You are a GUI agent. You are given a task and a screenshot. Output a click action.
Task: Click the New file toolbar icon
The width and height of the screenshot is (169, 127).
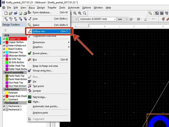pyautogui.click(x=6, y=13)
